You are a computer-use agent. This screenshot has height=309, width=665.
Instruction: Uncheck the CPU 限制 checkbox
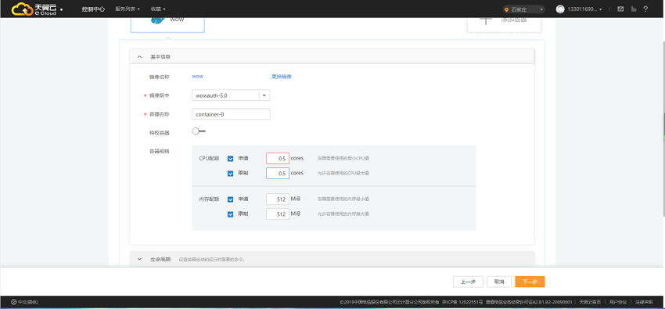coord(230,174)
